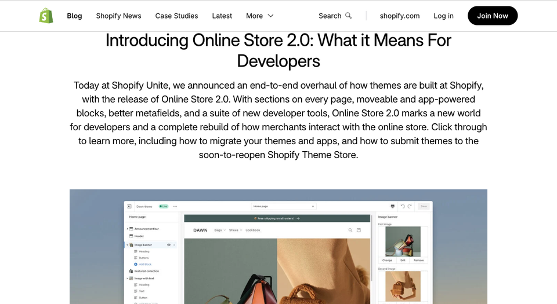Collapse the Image banner section arrow
Screen dimensions: 557x304
[x=127, y=245]
